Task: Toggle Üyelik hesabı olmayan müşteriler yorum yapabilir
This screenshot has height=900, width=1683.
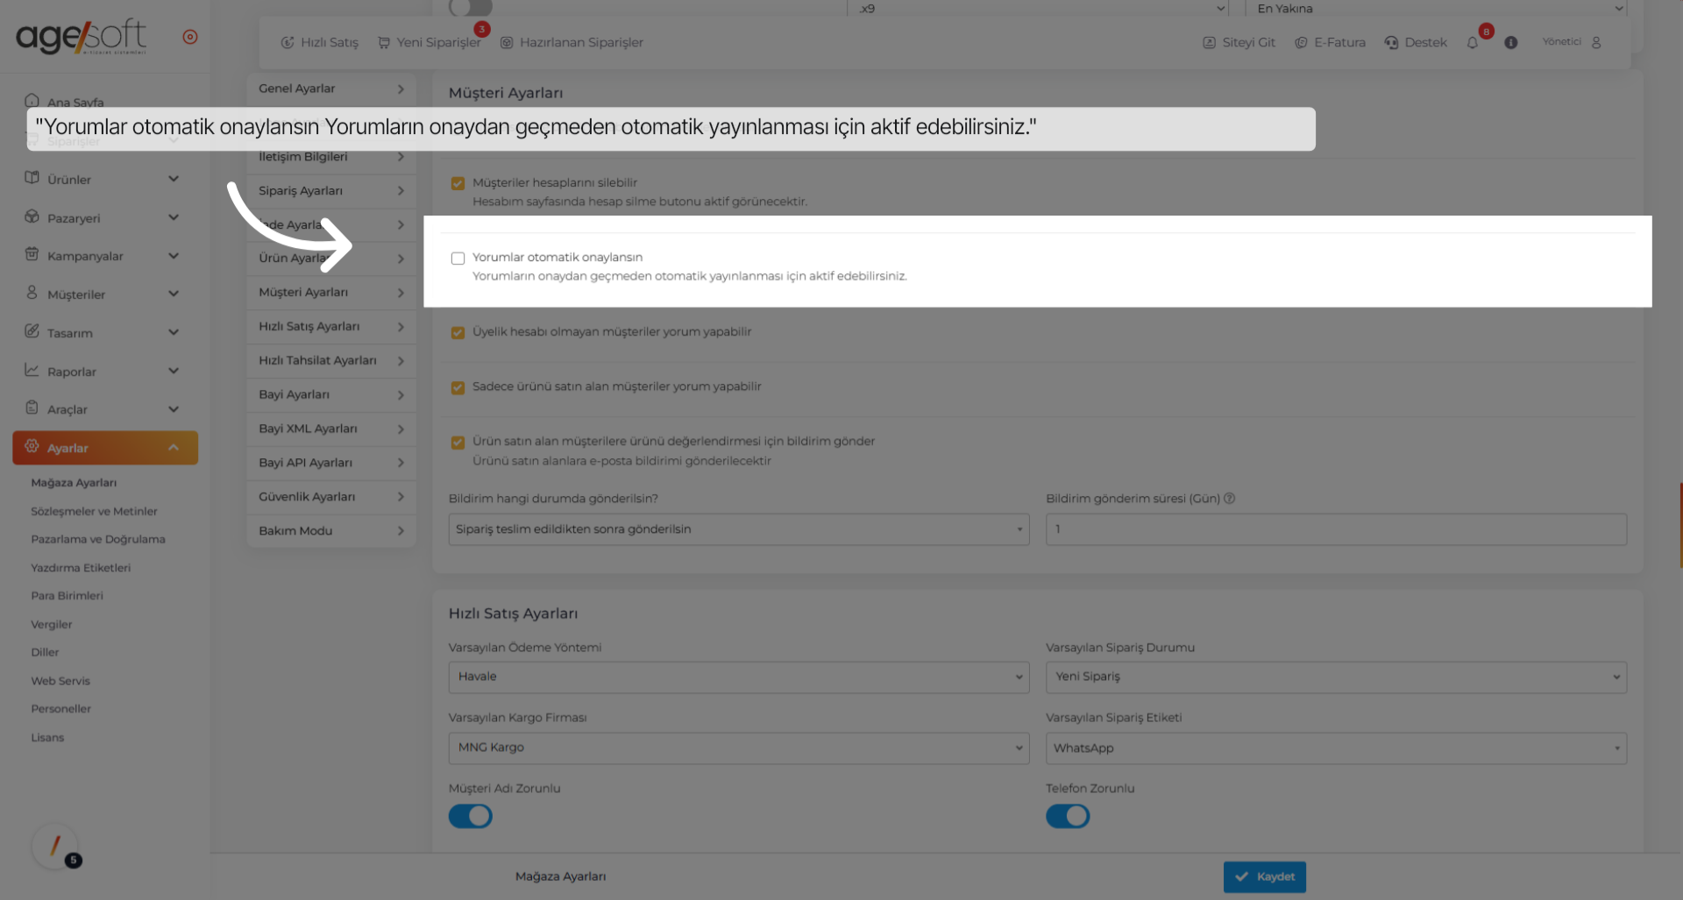Action: (x=458, y=332)
